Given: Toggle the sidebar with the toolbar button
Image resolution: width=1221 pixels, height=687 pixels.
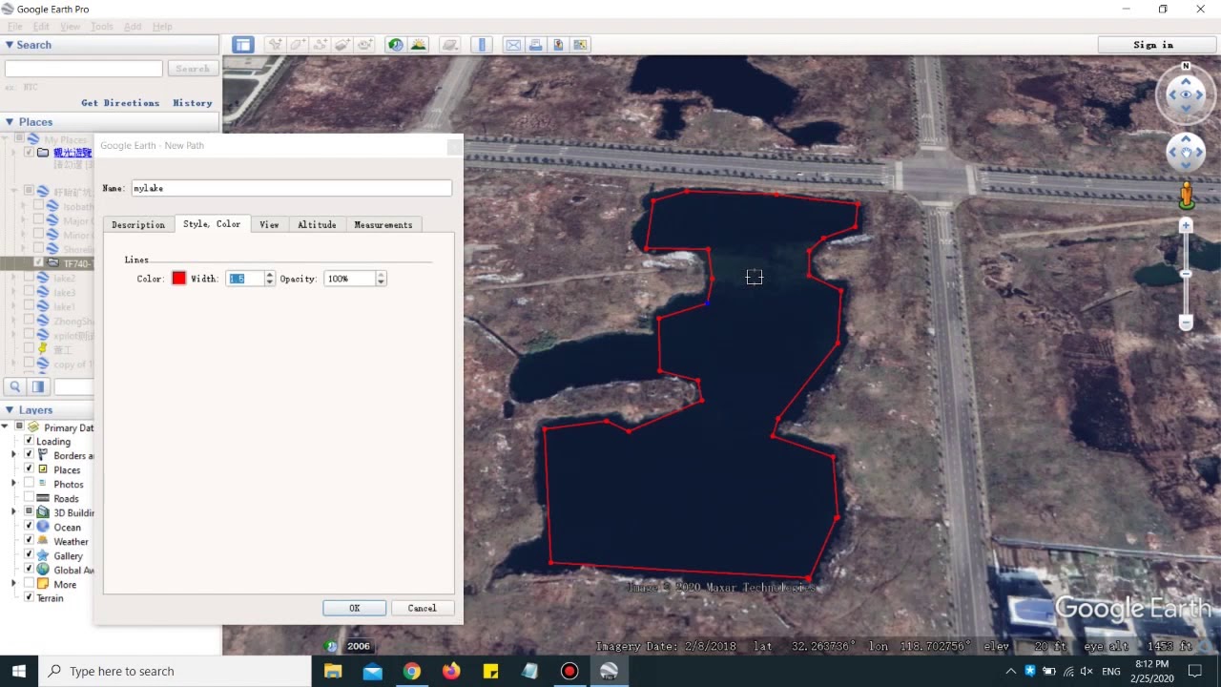Looking at the screenshot, I should [x=242, y=45].
